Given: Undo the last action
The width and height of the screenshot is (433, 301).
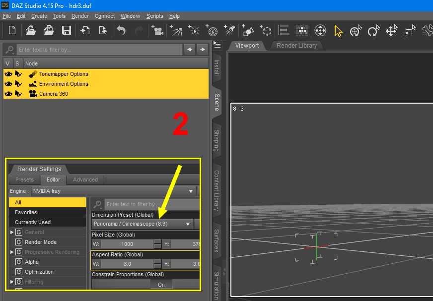Looking at the screenshot, I should 121,30.
